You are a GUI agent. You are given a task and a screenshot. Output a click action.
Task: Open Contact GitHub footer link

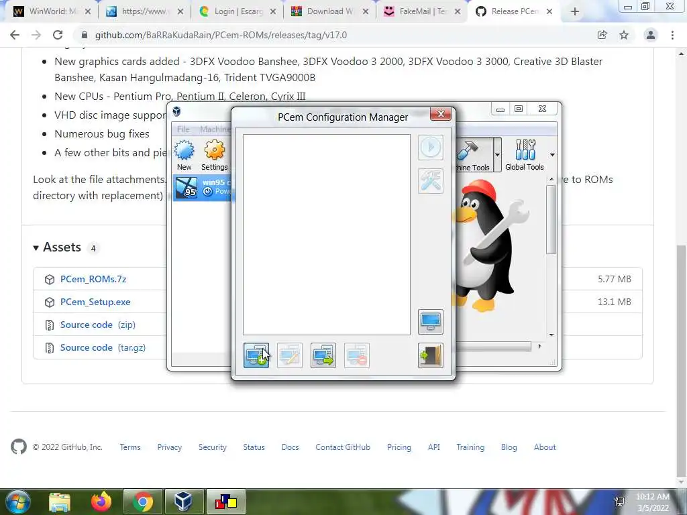[x=343, y=447]
